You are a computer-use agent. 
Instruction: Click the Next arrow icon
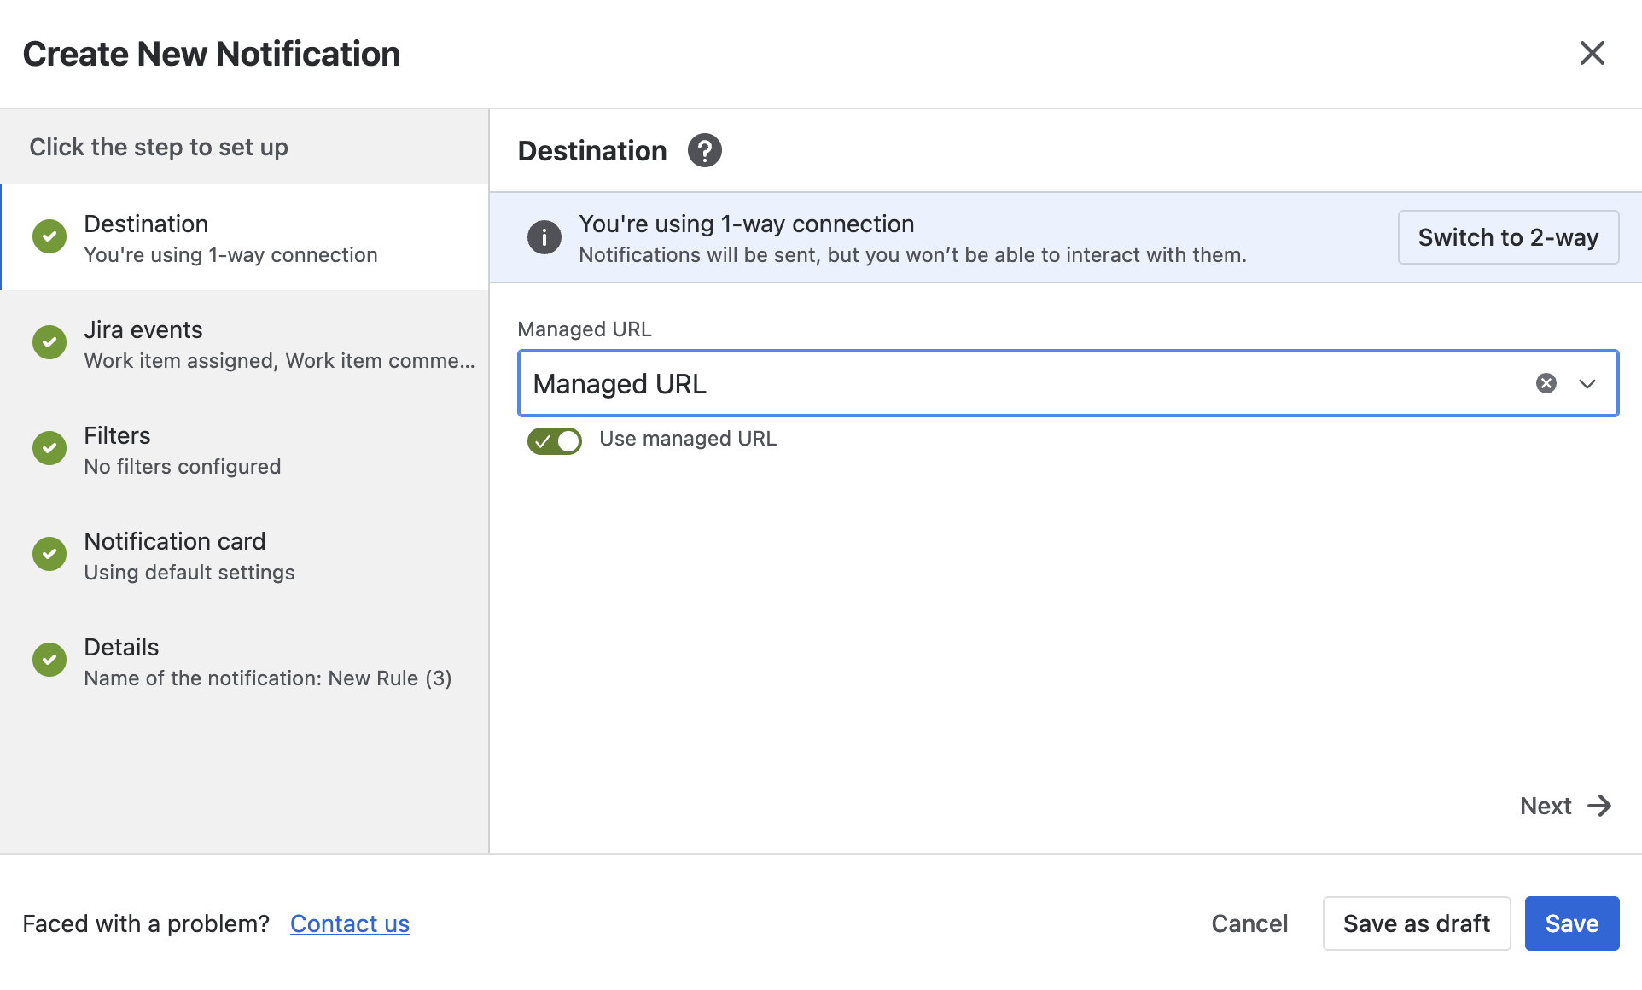coord(1599,806)
